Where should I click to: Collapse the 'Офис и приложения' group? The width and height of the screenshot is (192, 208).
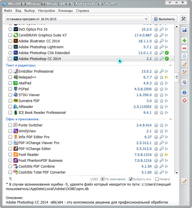170,119
